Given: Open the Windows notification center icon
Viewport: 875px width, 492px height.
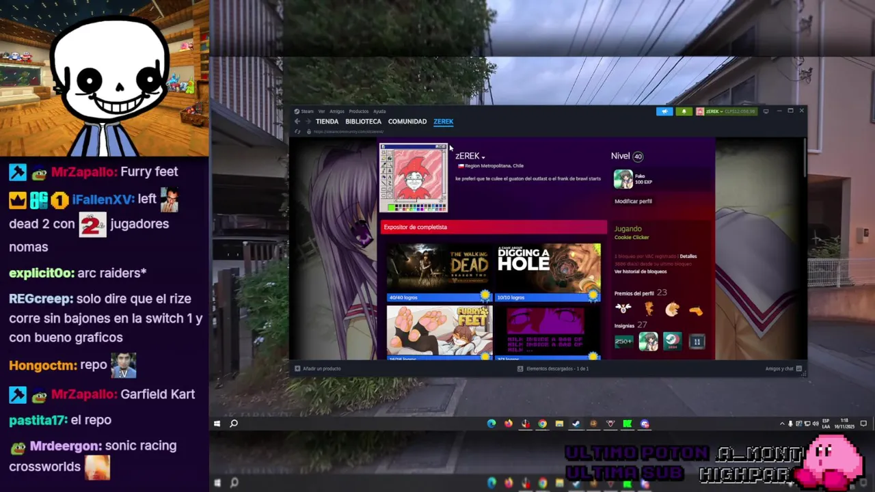Looking at the screenshot, I should pyautogui.click(x=864, y=424).
